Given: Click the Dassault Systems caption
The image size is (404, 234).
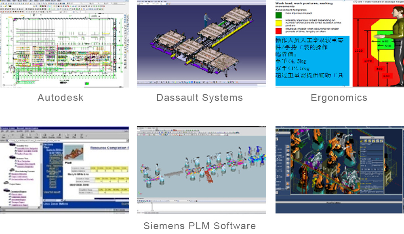Looking at the screenshot, I should click(x=200, y=98).
